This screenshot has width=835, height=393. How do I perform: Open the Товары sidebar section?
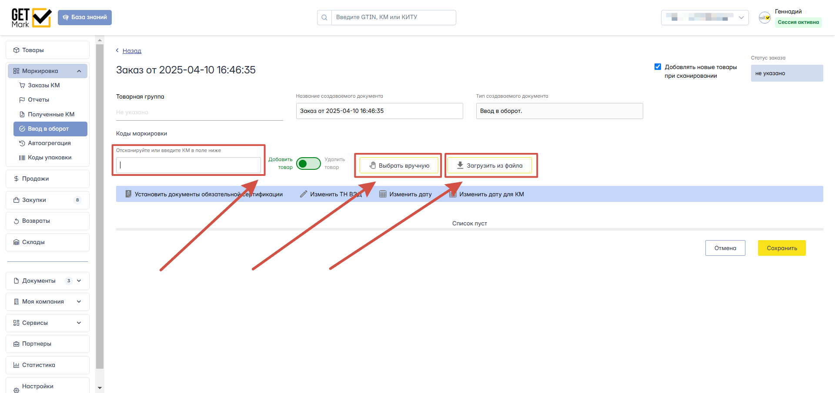(x=47, y=50)
